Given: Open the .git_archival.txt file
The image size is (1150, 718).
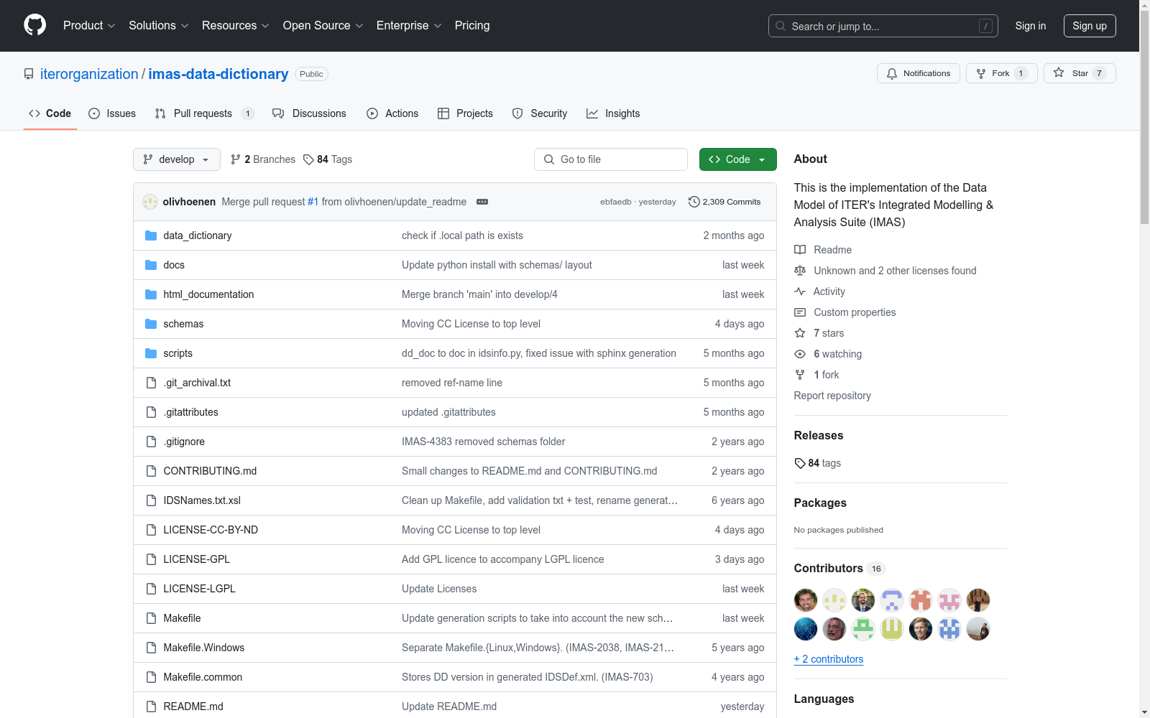Looking at the screenshot, I should [x=197, y=383].
